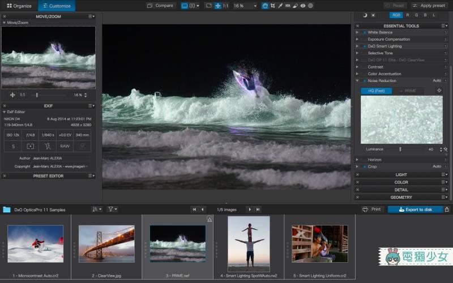Click the noise reduction loupe target icon
The width and height of the screenshot is (453, 283).
[439, 91]
